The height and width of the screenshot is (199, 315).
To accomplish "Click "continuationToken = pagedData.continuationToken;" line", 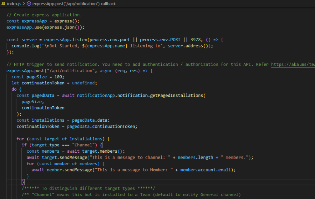I will (77, 127).
